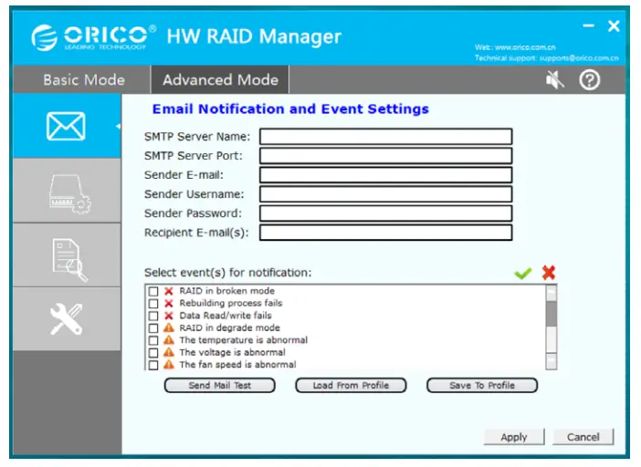The image size is (641, 467).
Task: Close the HW RAID Manager window
Action: click(614, 26)
